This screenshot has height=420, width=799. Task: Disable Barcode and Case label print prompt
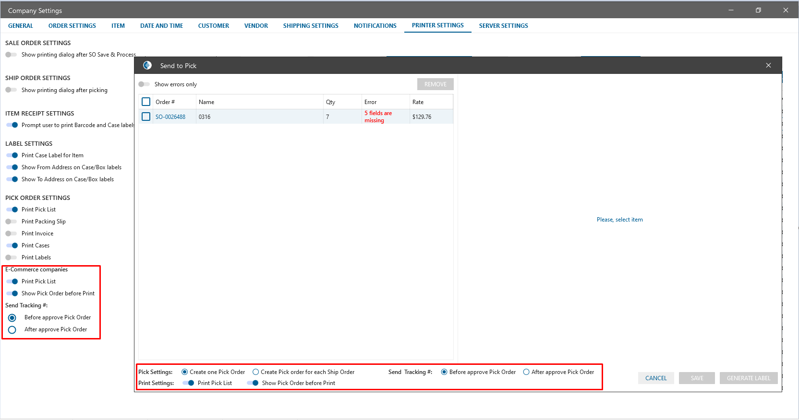(12, 125)
